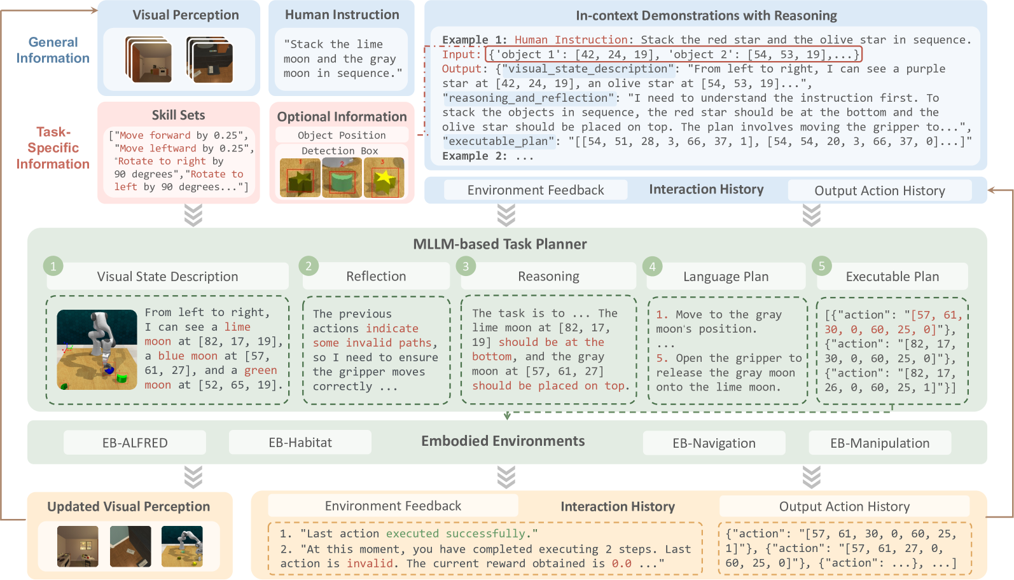Choose the EB-Navigation environment
This screenshot has width=1014, height=580.
coord(714,443)
